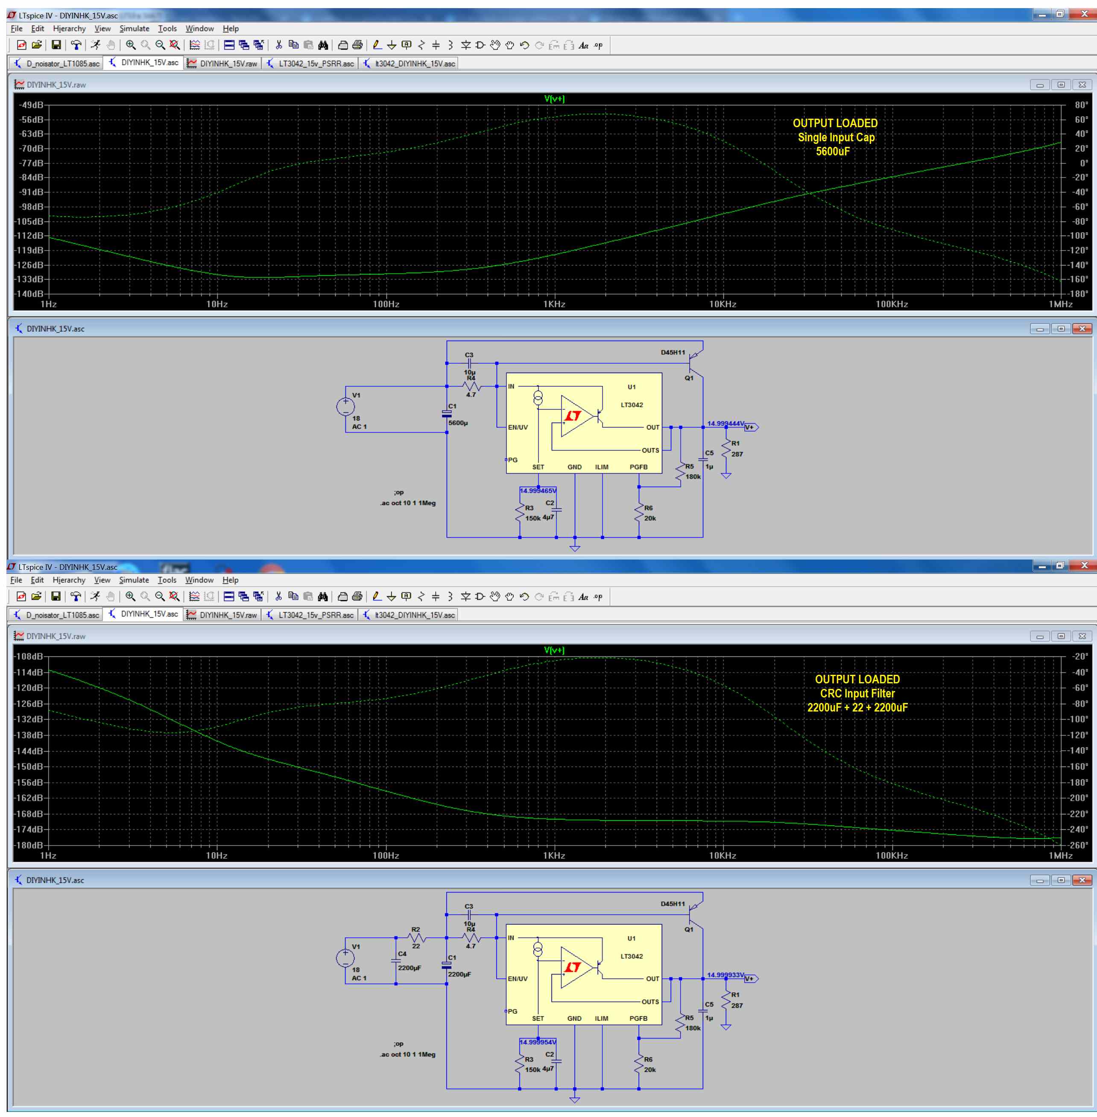This screenshot has width=1097, height=1117.
Task: Switch to DIYINHK_15V.raw tab in upper window
Action: 223,63
